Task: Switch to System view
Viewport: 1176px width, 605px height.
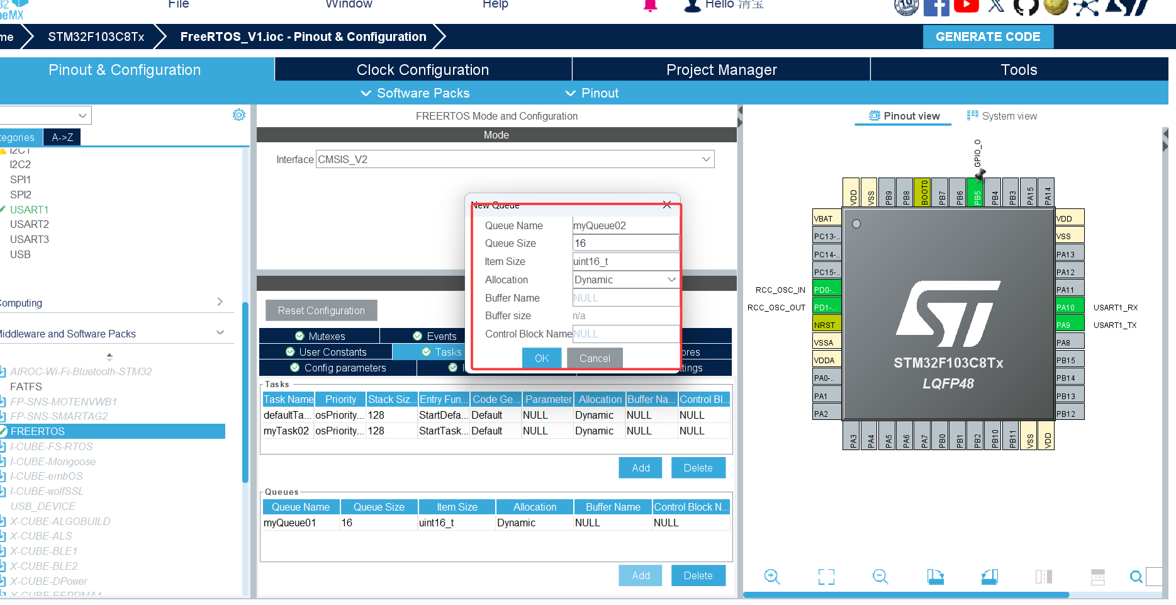Action: [x=1002, y=116]
